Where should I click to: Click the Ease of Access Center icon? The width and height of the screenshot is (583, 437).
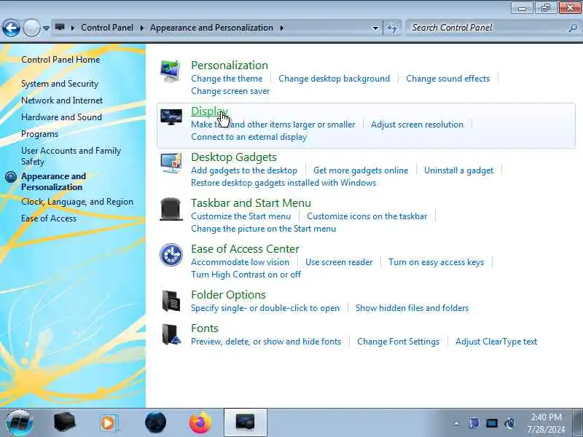point(171,255)
